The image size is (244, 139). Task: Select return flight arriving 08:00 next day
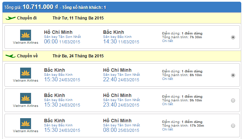coord(233,126)
